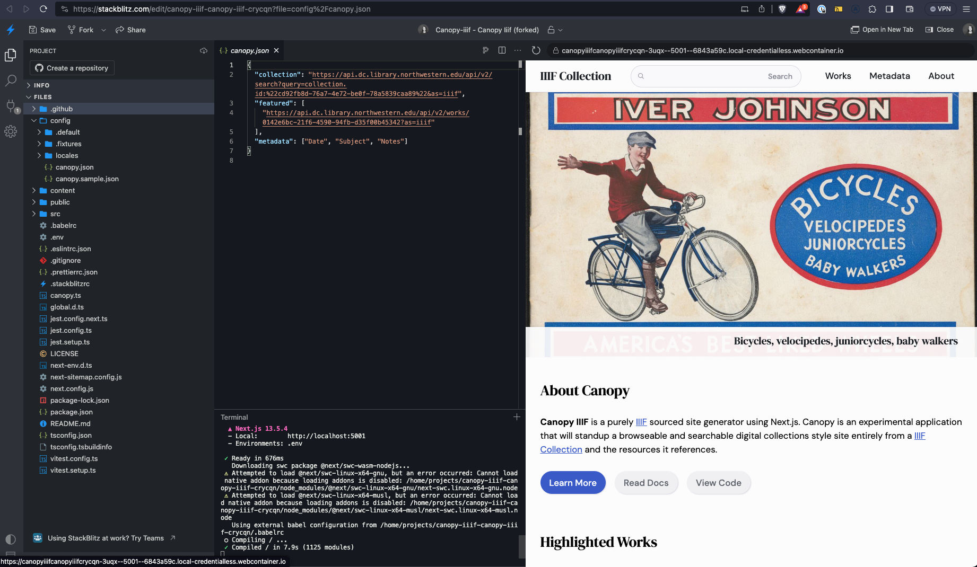Screen dimensions: 977x567
Task: Open the Search icon in activity bar
Action: tap(11, 81)
